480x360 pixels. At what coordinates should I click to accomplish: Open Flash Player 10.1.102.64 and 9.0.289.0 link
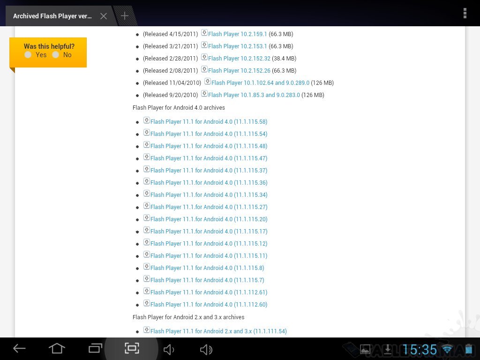pyautogui.click(x=260, y=83)
